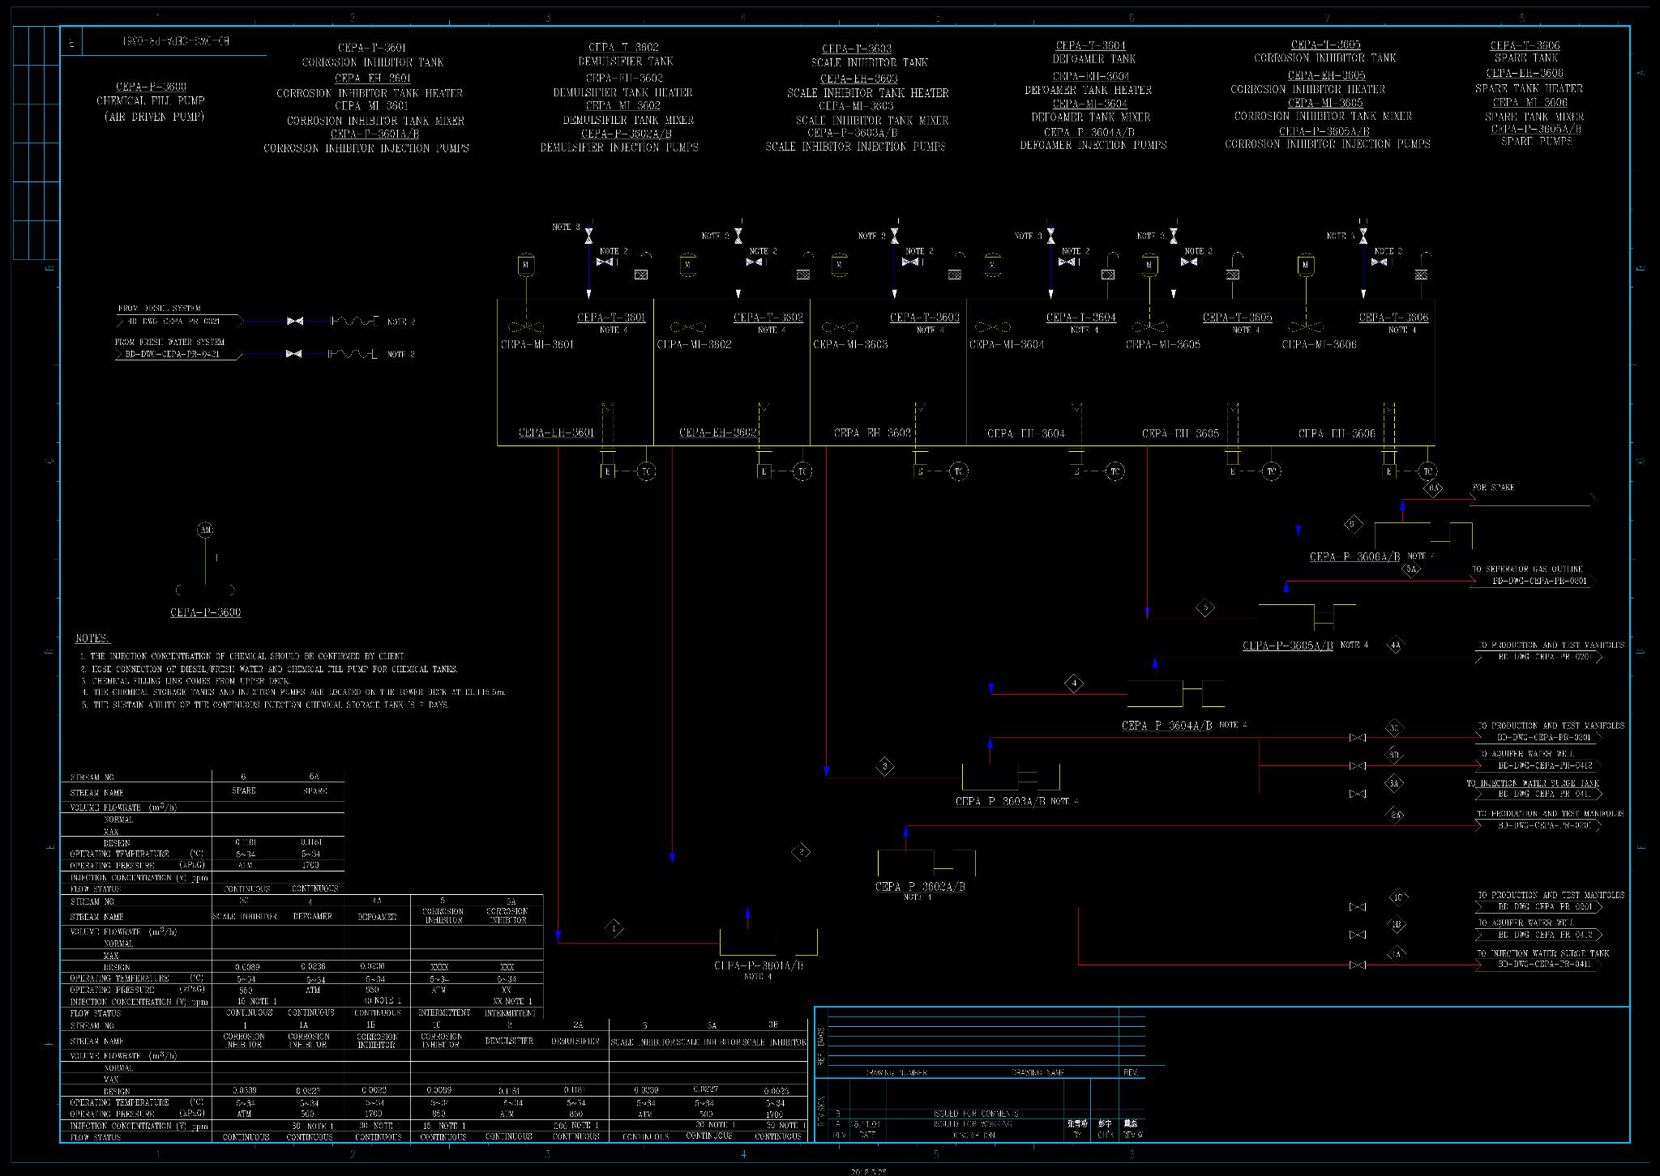Select the mixer propeller symbol beside CEPA-MI-3603
Screen dimensions: 1660x1176
coord(840,327)
